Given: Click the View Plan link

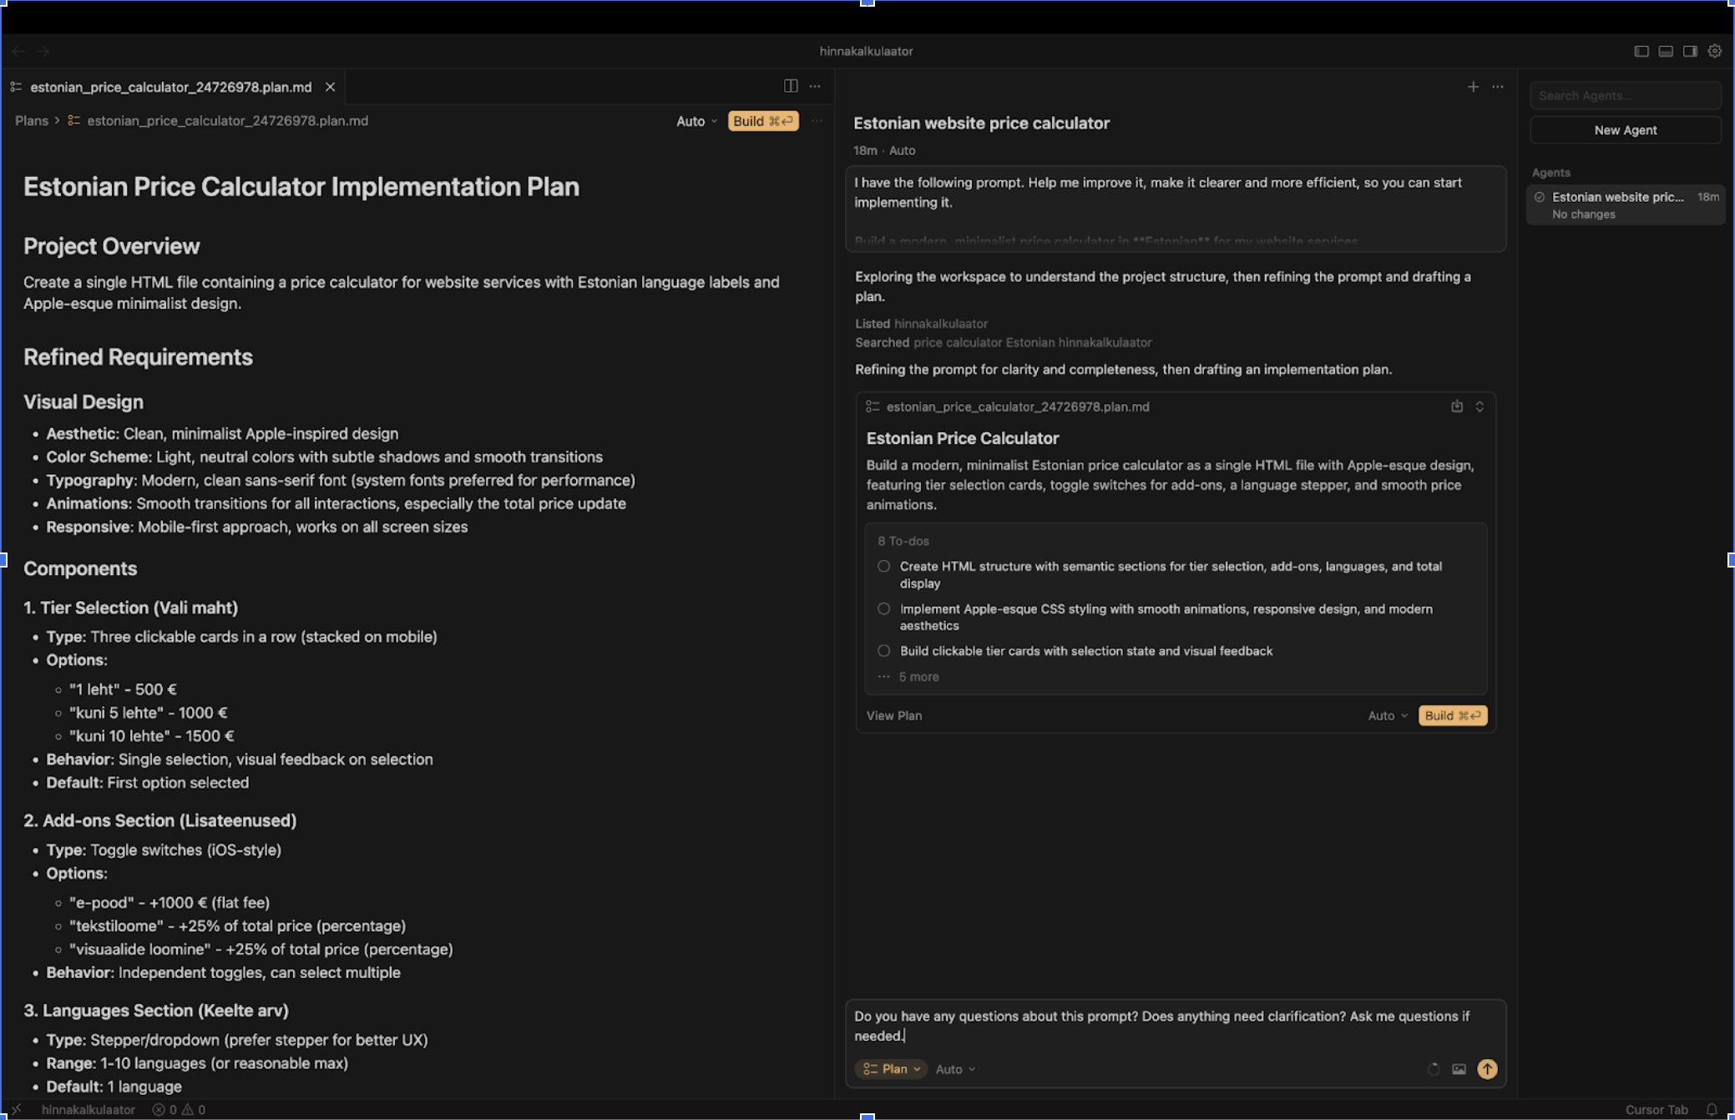Looking at the screenshot, I should click(x=893, y=715).
